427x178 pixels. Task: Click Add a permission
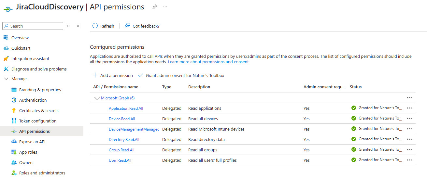click(113, 75)
